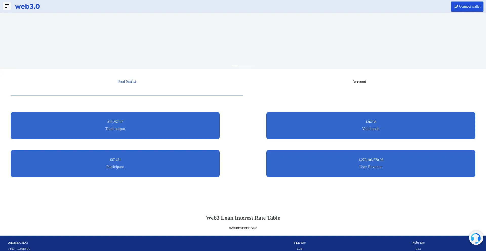Click the Web3 rate column header
The width and height of the screenshot is (486, 251).
point(418,243)
